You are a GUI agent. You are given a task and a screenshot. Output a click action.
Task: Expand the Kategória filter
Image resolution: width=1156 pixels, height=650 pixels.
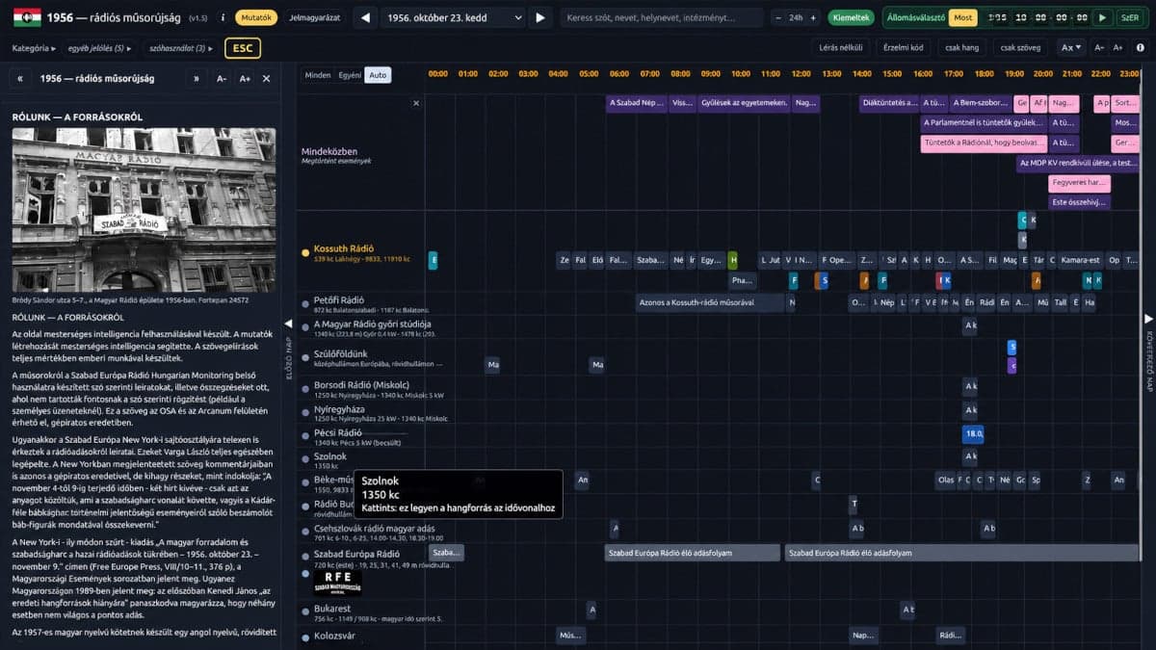pyautogui.click(x=34, y=48)
